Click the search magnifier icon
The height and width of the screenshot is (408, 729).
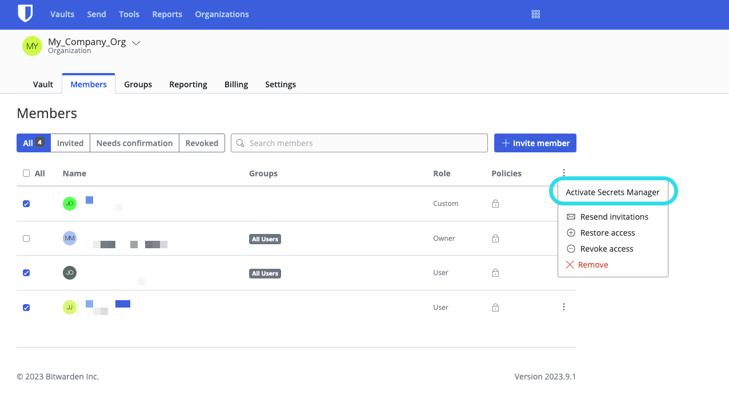[x=240, y=143]
